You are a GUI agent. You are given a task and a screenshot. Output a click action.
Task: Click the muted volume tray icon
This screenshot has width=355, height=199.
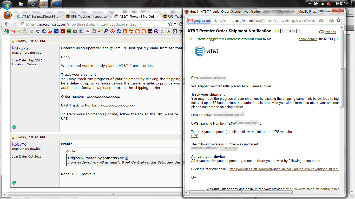point(329,4)
